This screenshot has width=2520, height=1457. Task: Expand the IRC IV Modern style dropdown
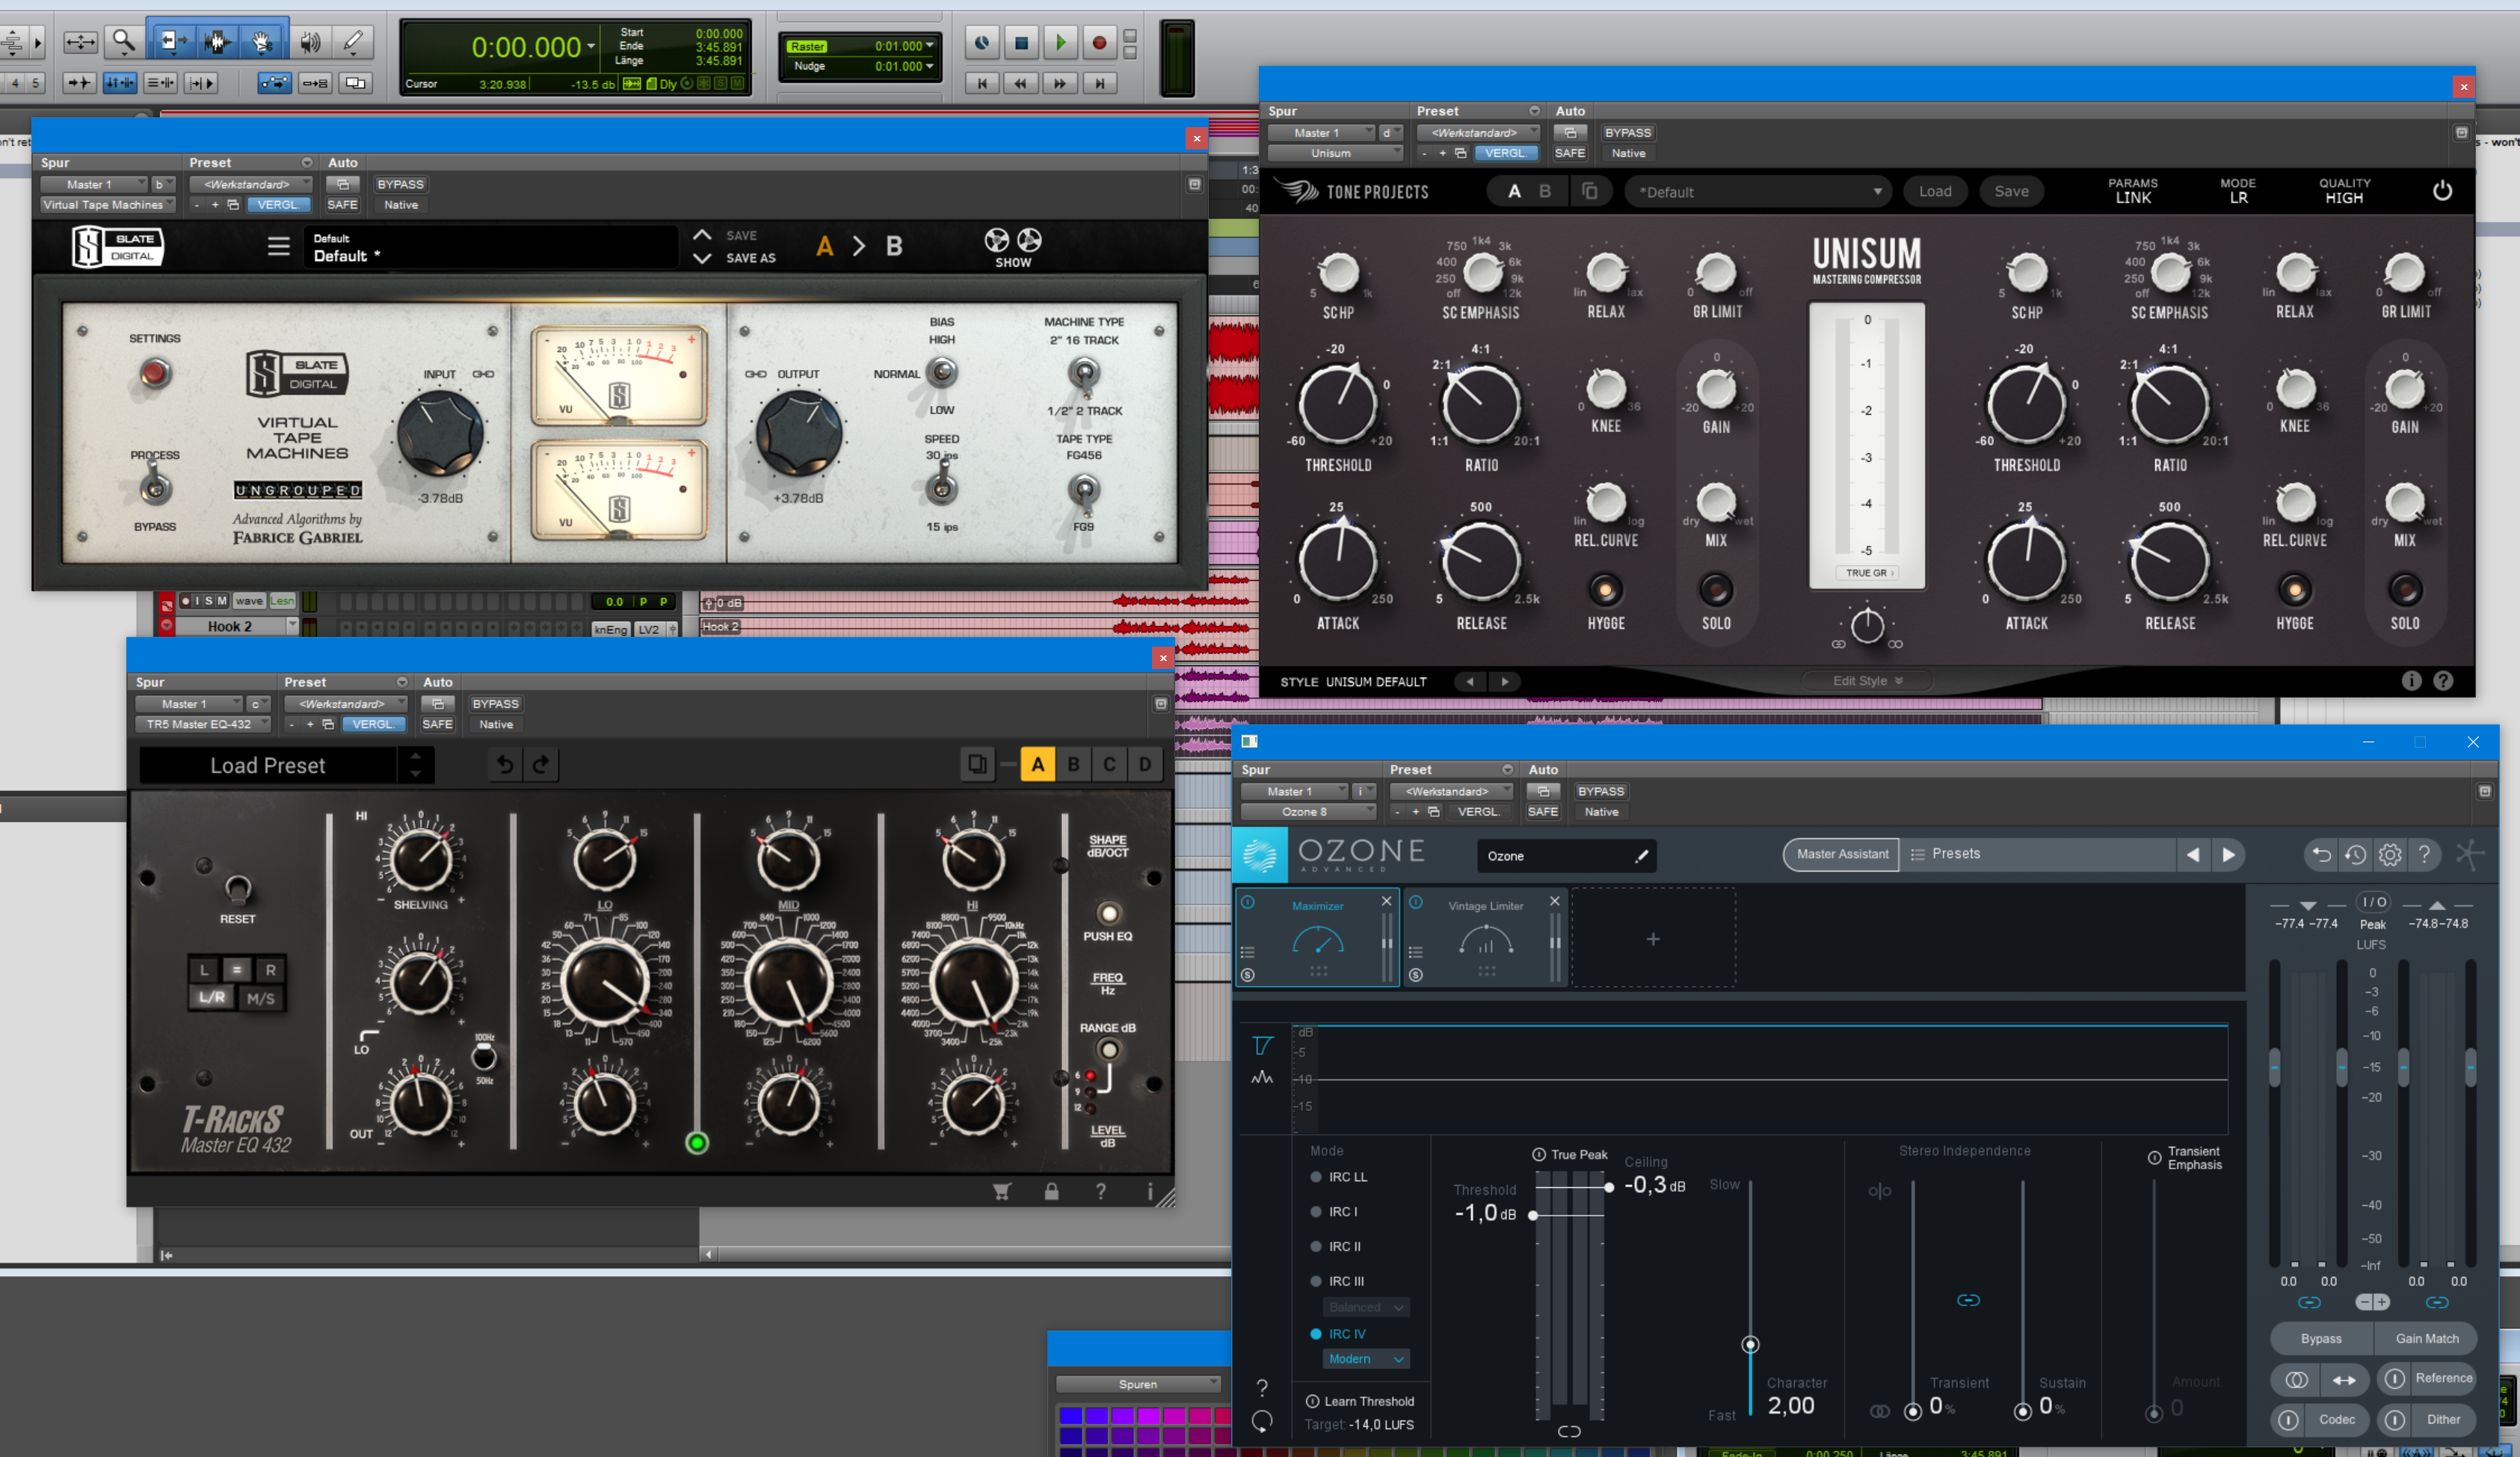(x=1365, y=1359)
